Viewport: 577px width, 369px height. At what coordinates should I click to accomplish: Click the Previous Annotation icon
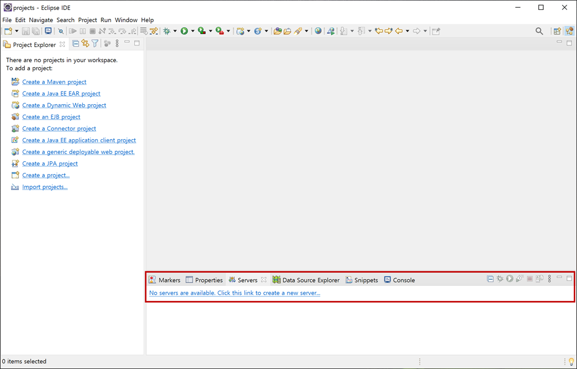(x=361, y=31)
